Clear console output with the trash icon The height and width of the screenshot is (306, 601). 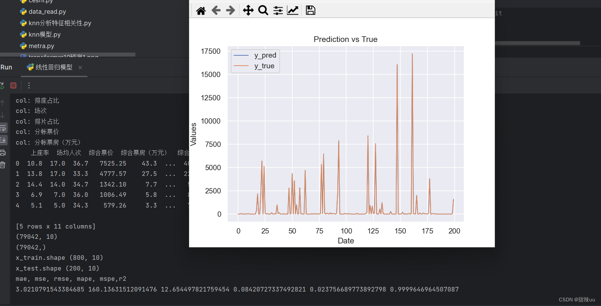click(3, 165)
